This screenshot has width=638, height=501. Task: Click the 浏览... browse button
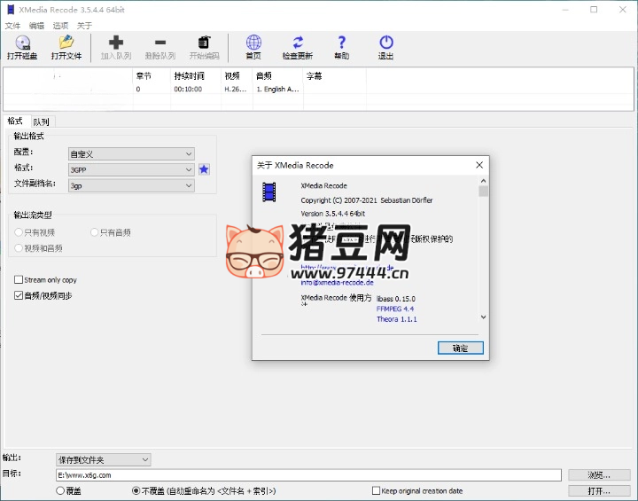coord(598,475)
